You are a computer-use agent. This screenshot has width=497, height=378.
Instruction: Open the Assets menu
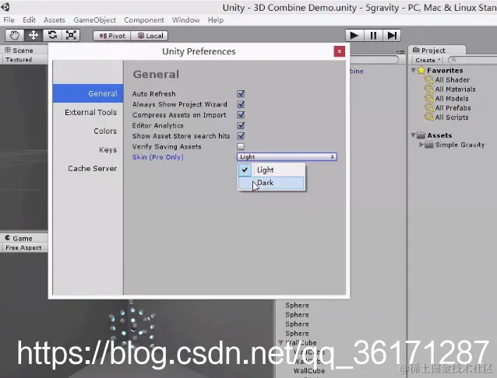[55, 20]
